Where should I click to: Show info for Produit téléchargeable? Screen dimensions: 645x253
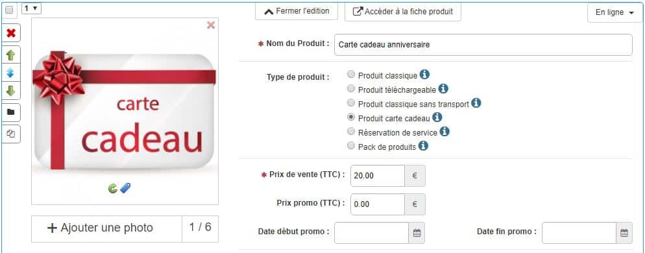point(443,88)
